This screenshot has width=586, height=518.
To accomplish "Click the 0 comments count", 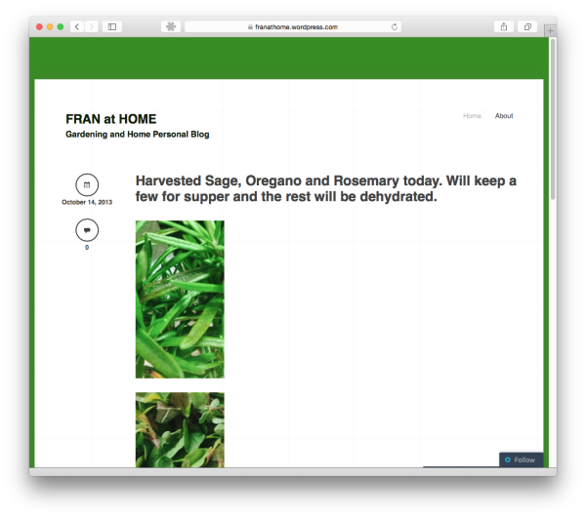I will click(x=87, y=247).
